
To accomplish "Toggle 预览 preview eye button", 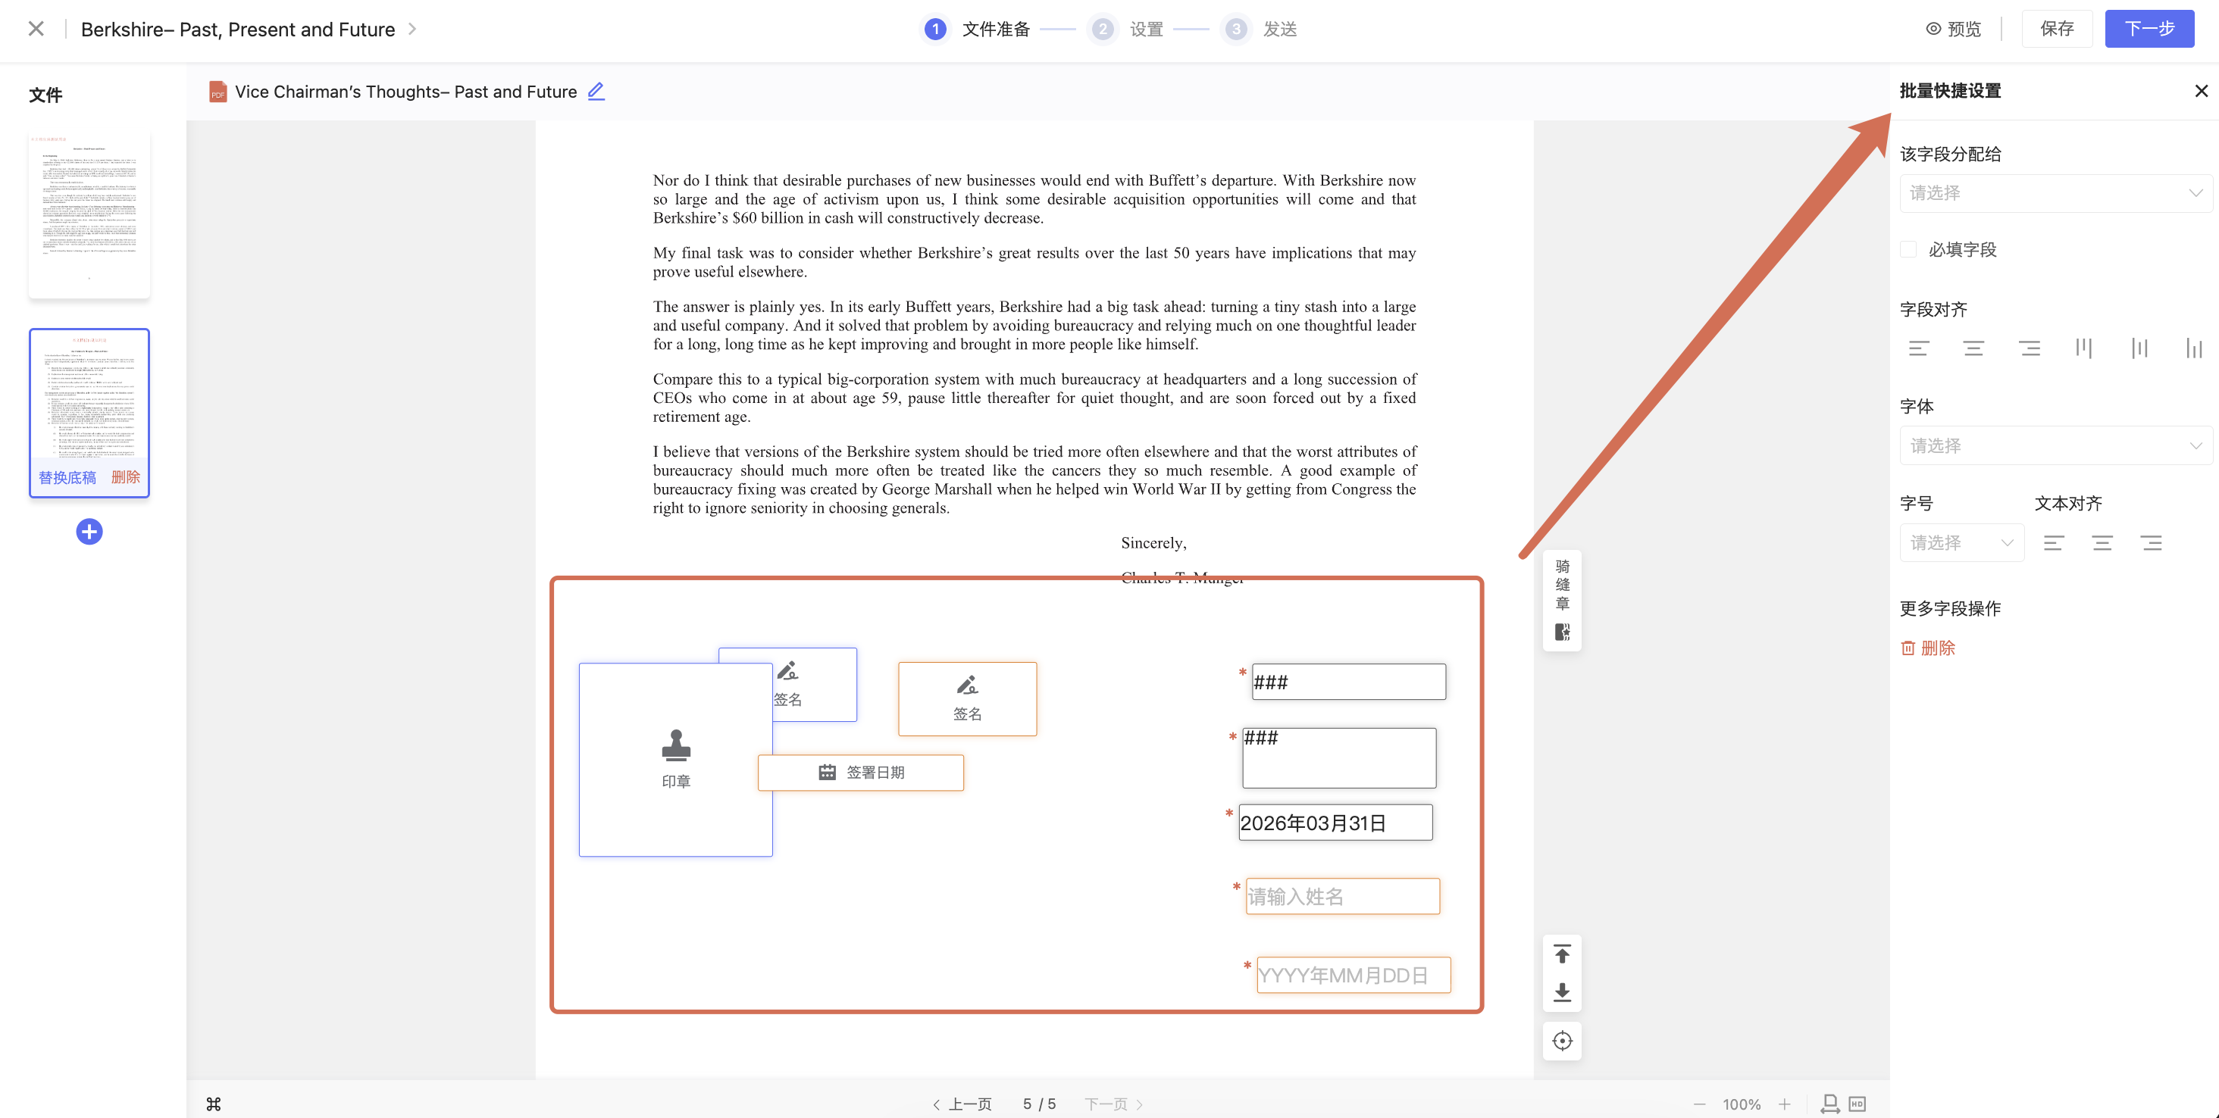I will point(1954,30).
